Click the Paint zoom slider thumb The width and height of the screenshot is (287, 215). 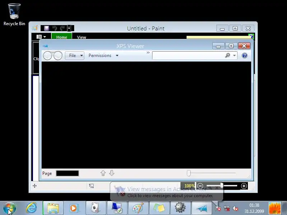[x=222, y=186]
